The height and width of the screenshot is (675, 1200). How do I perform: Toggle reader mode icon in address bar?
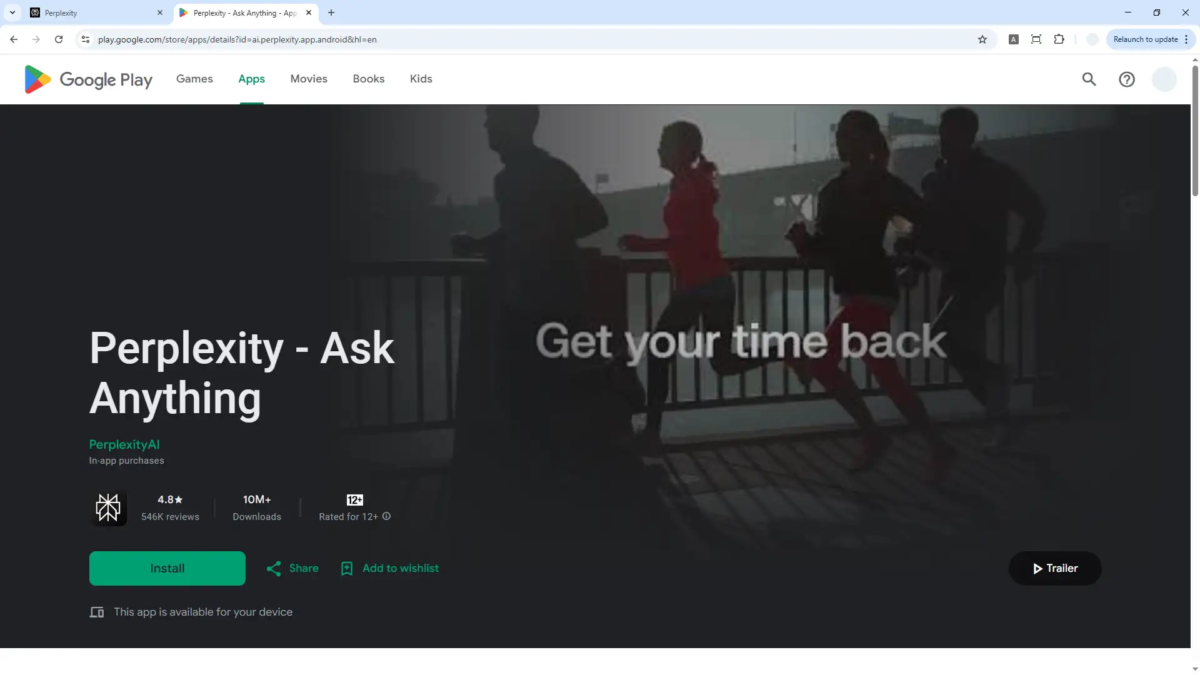(x=1013, y=39)
